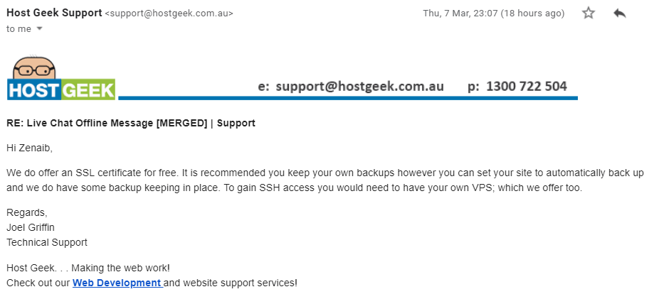Viewport: 649px width, 304px height.
Task: Click the 'Making the web work!' tagline
Action: click(120, 268)
